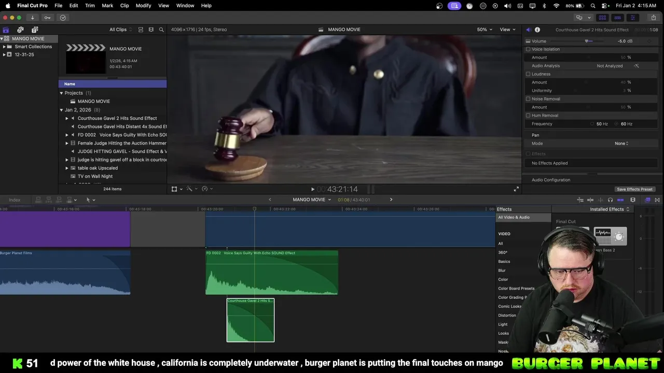This screenshot has width=664, height=373.
Task: Select the Voice Says Guilty timeline clip
Action: [x=272, y=272]
